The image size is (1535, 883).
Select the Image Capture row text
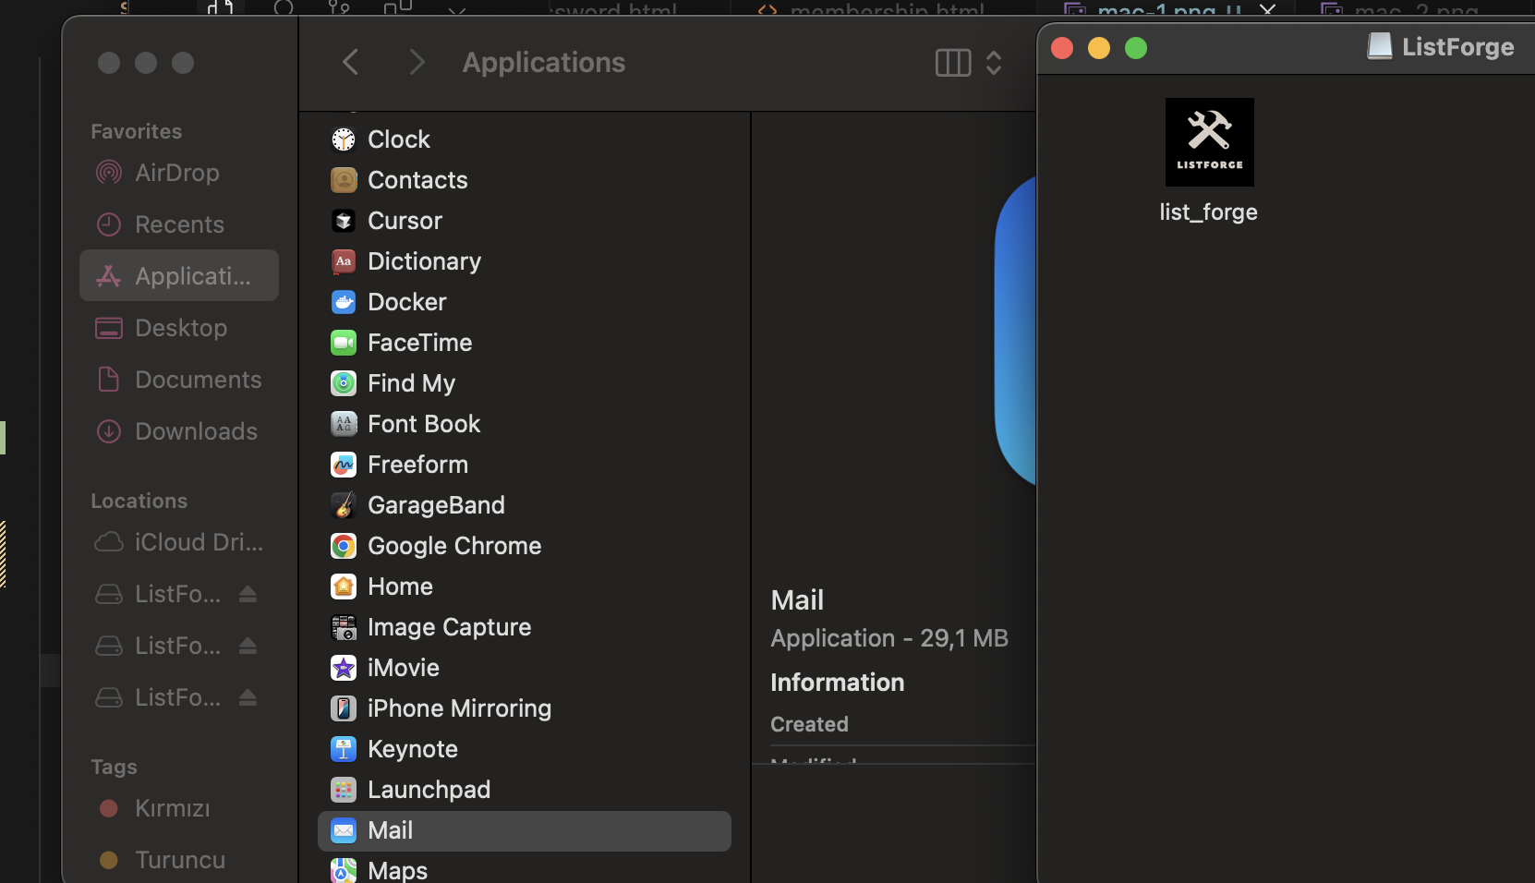point(449,627)
